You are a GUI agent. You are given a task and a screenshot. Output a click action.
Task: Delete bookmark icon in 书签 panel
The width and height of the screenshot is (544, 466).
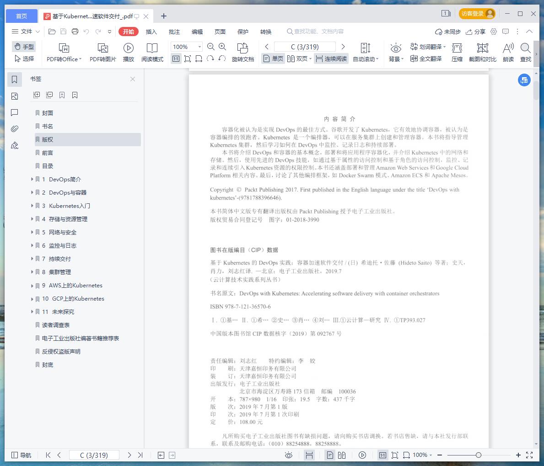75,95
